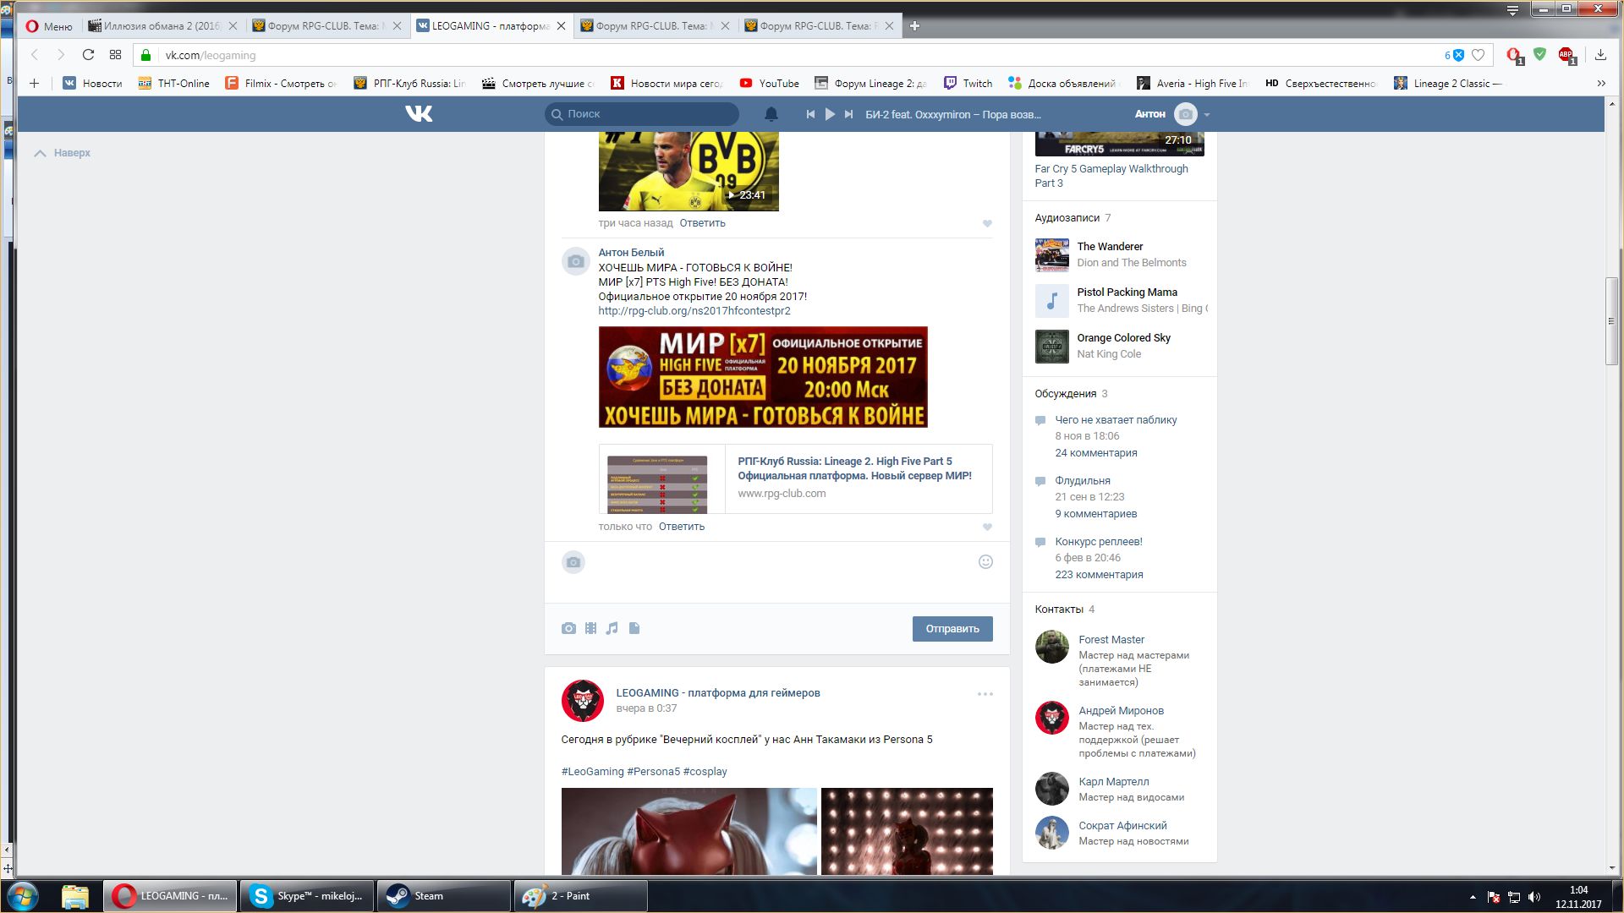
Task: Click the VK logo in header
Action: pos(419,114)
